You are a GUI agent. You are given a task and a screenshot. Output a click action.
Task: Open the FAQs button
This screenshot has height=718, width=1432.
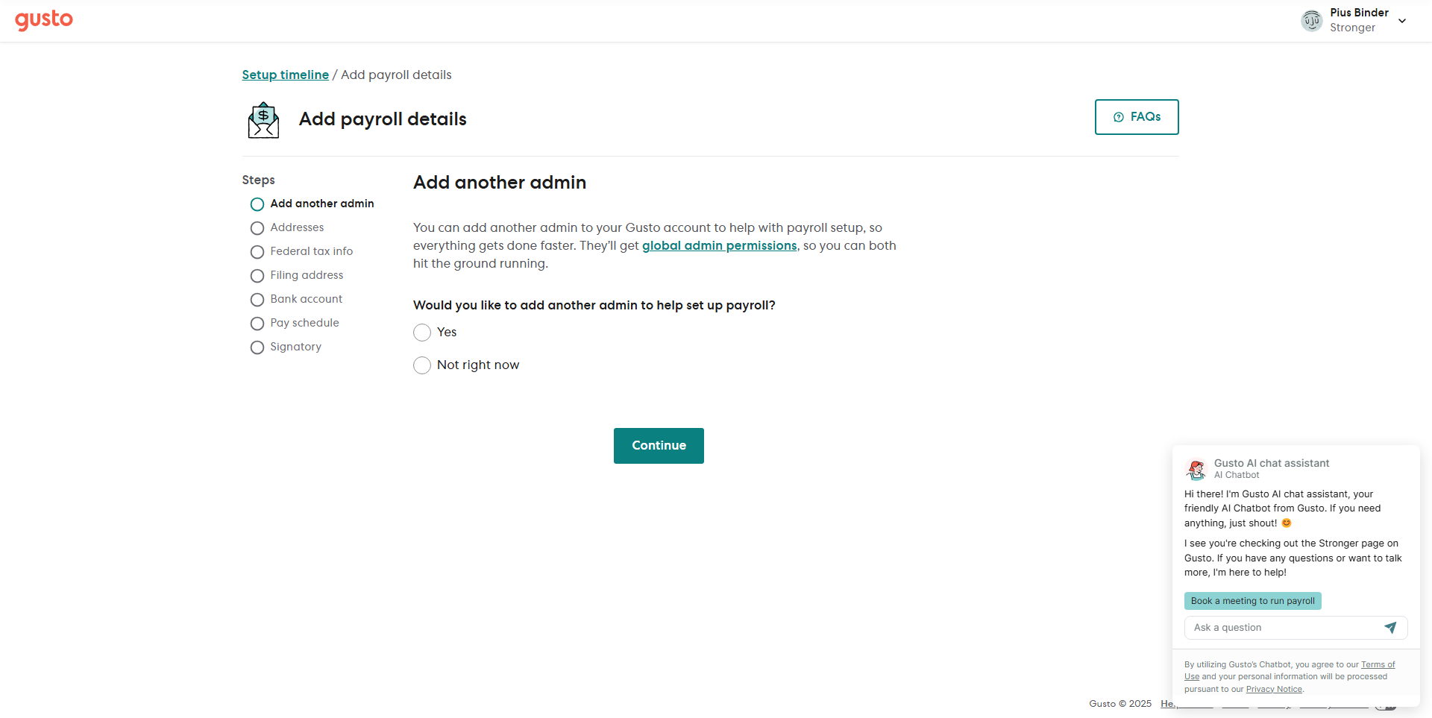tap(1137, 117)
